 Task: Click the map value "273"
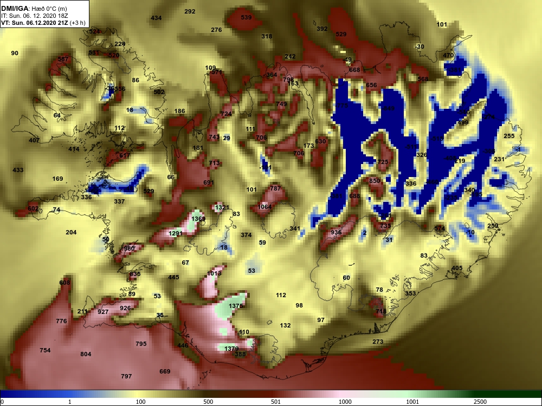[x=378, y=342]
